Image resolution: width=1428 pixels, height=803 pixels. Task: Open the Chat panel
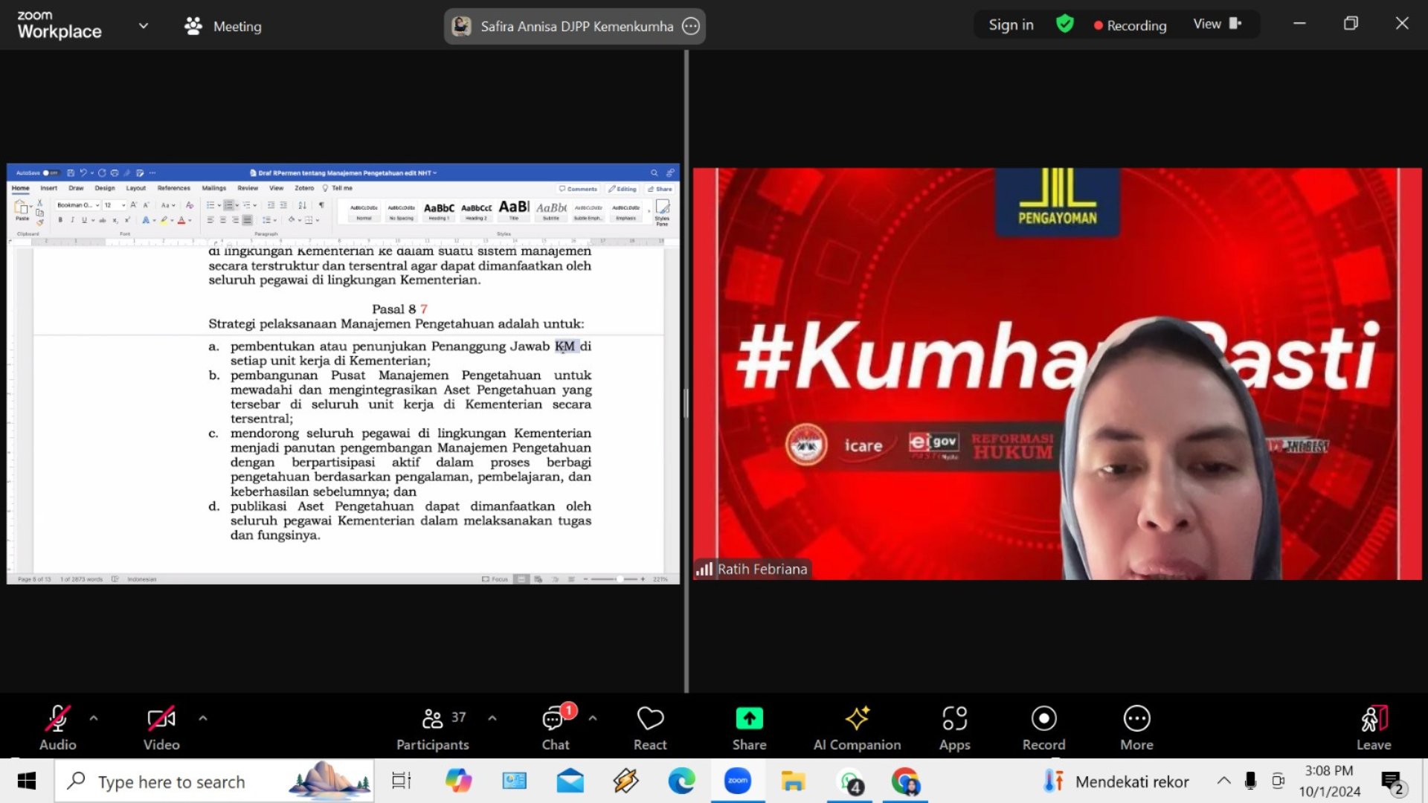click(x=556, y=728)
